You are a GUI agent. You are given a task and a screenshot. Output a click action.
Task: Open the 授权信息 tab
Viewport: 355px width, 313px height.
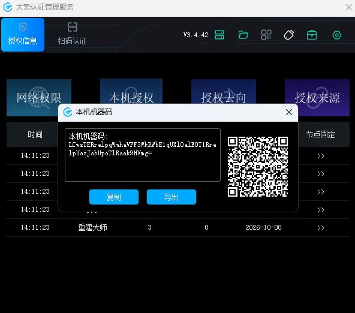(23, 35)
